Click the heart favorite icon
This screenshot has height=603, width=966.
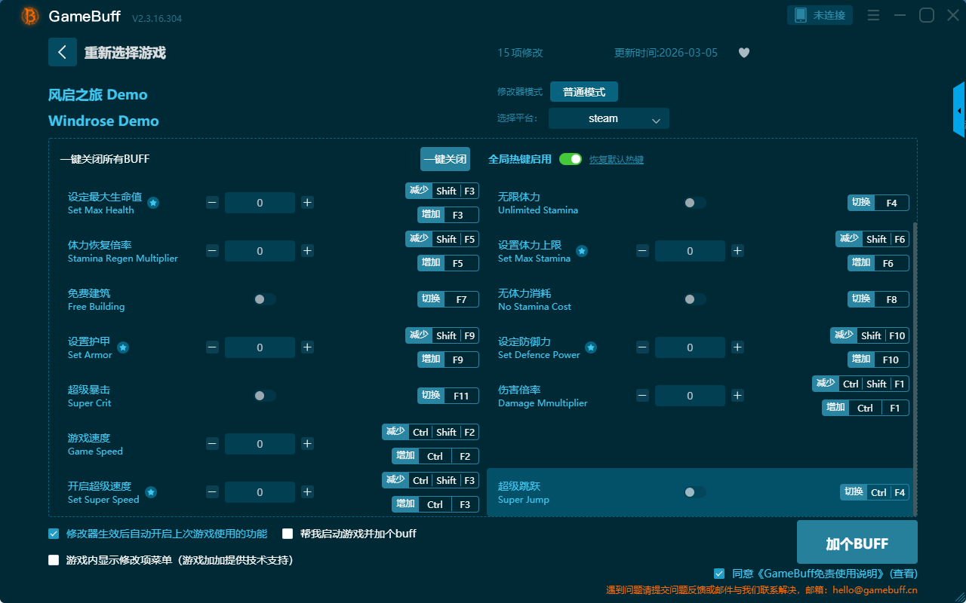click(x=744, y=53)
